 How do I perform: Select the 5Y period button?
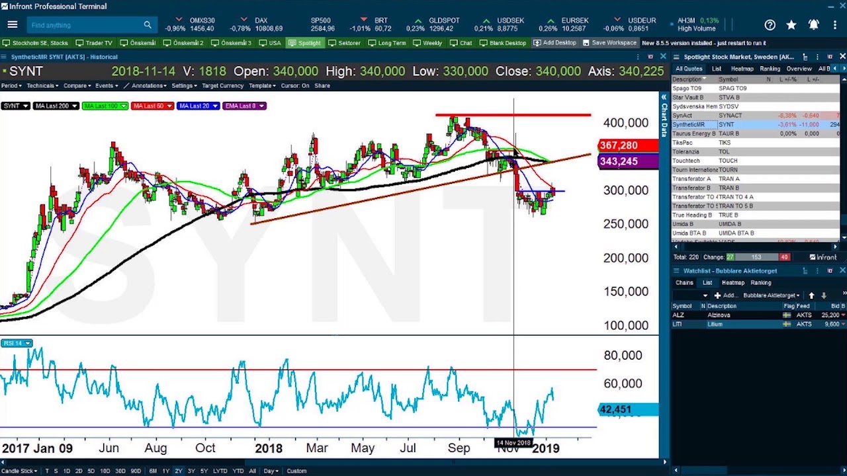pos(204,471)
